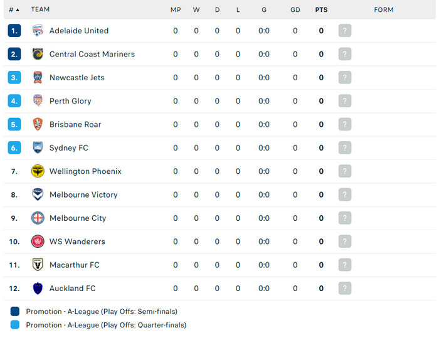Image resolution: width=439 pixels, height=340 pixels.
Task: Click the Melbourne City team crest
Action: click(38, 218)
